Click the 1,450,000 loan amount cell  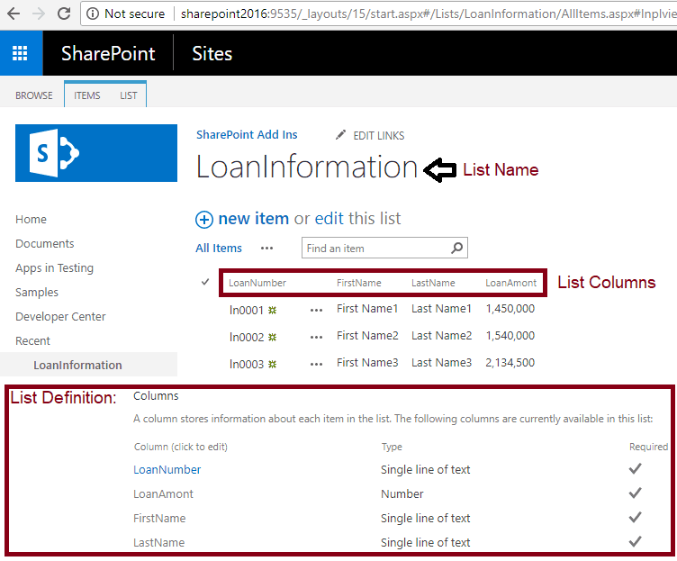coord(510,308)
